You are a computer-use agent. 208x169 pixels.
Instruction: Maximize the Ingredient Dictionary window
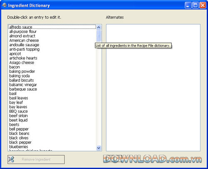click(195, 5)
